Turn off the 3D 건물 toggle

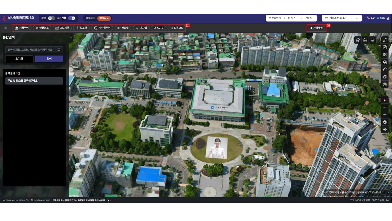[x=72, y=18]
